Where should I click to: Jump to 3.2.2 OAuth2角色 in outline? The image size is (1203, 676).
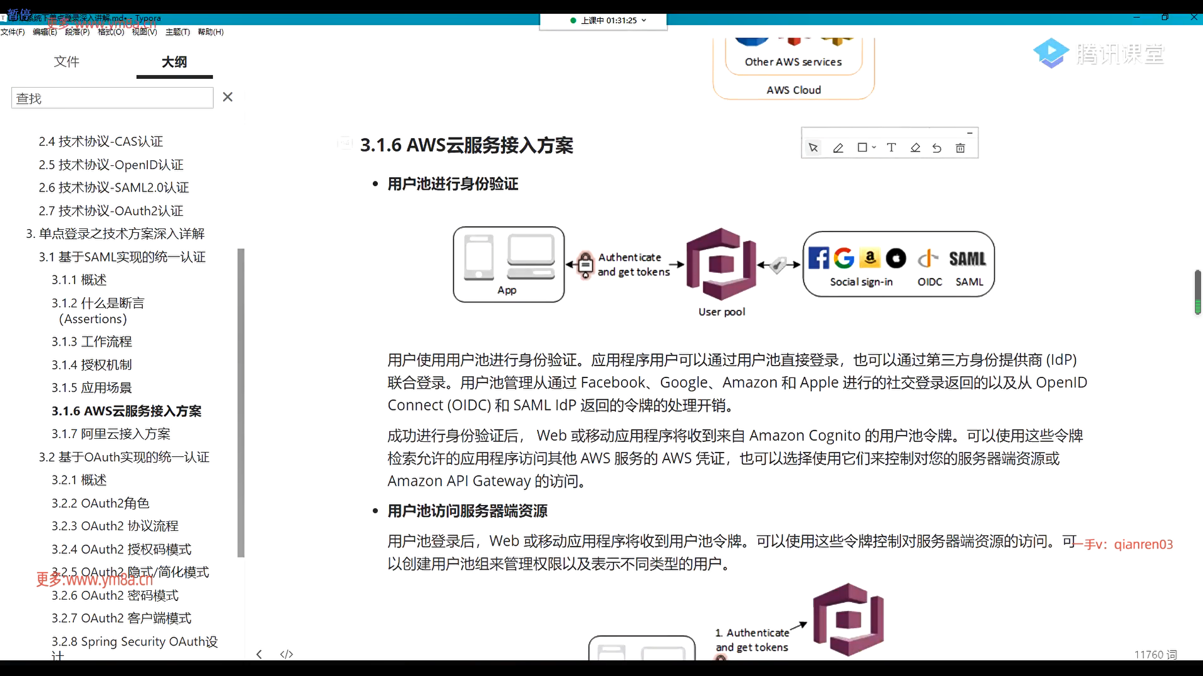[100, 503]
